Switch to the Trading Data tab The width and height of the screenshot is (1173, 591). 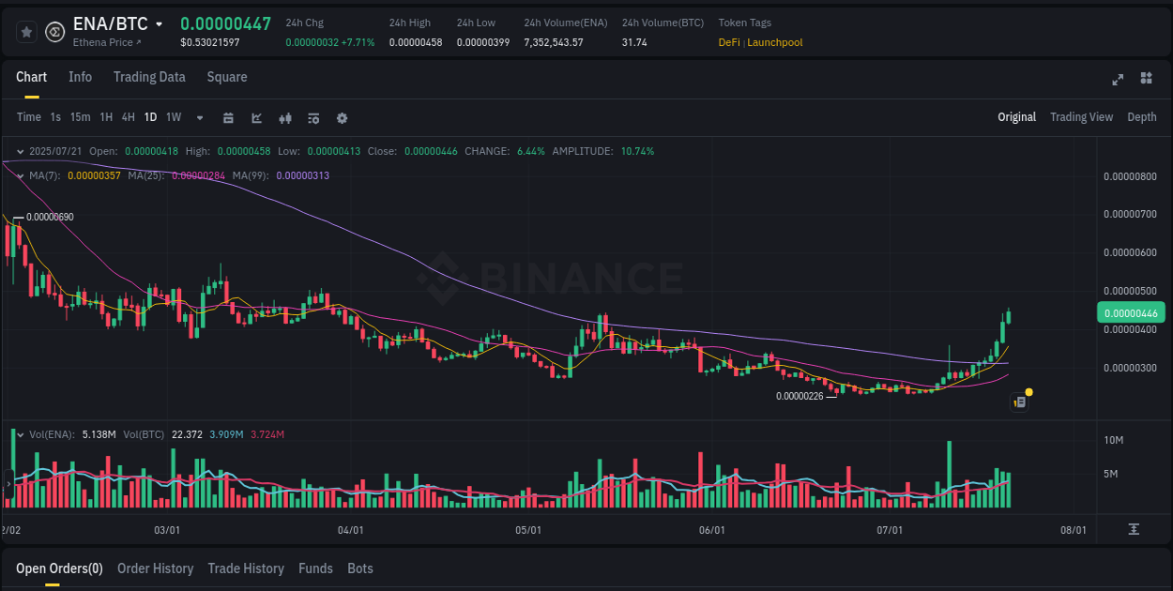(x=149, y=77)
